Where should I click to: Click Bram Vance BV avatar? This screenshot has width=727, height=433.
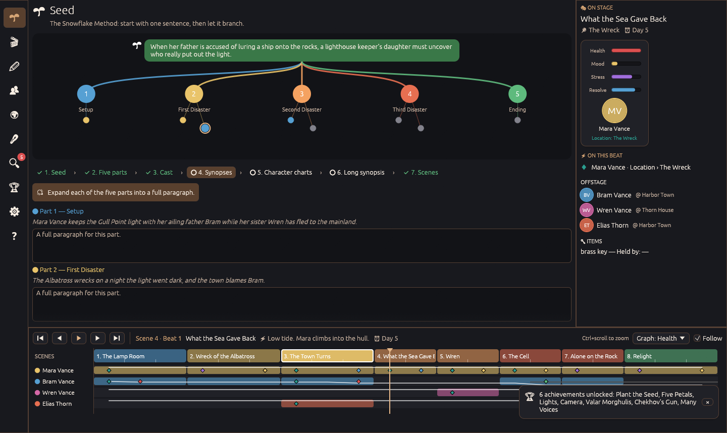click(587, 195)
